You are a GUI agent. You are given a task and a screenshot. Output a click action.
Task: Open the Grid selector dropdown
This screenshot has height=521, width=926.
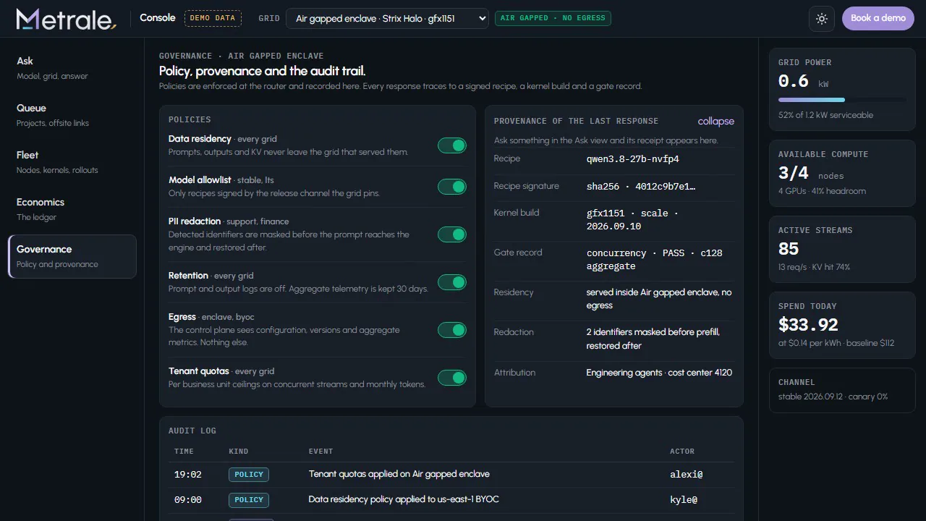coord(387,19)
